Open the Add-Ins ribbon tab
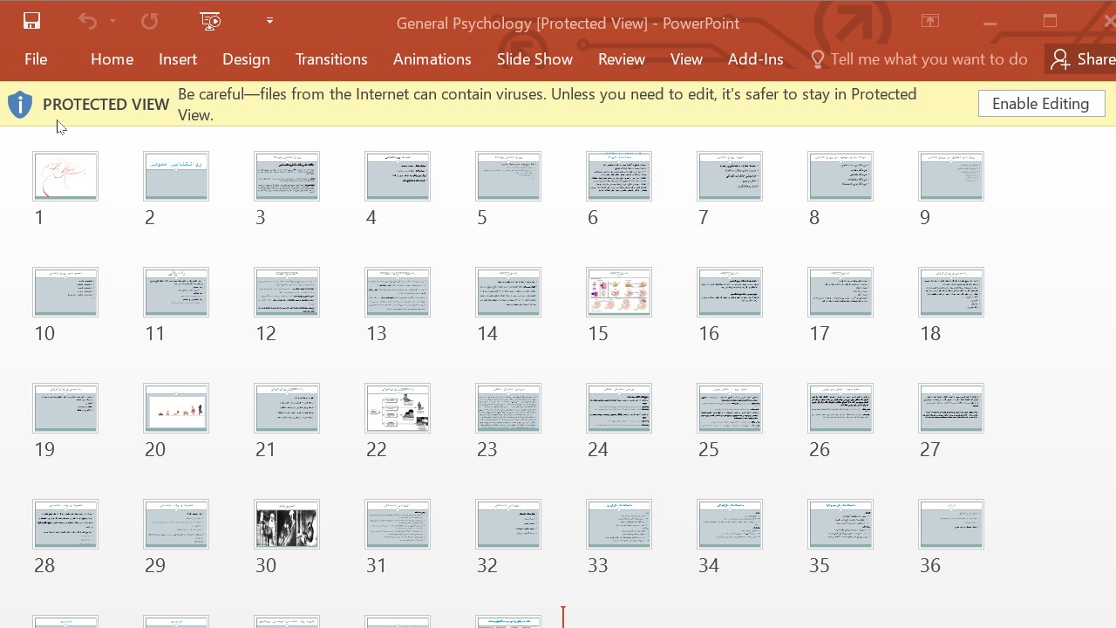The width and height of the screenshot is (1116, 628). pos(755,59)
